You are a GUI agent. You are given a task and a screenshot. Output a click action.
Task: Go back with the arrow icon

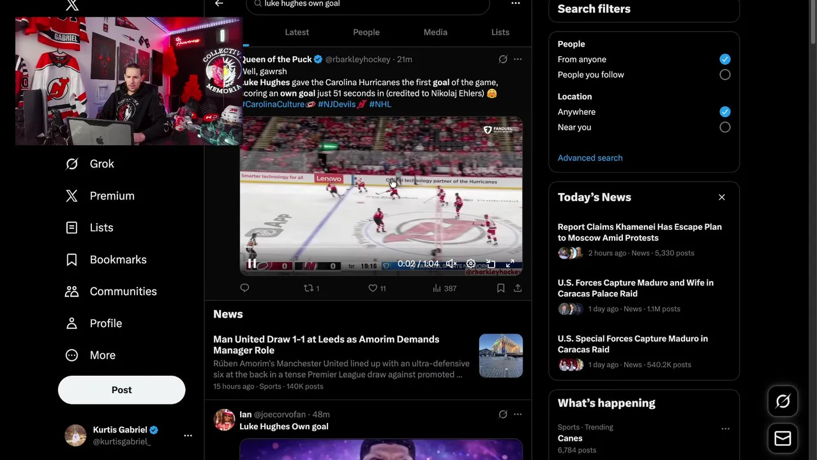pyautogui.click(x=219, y=4)
